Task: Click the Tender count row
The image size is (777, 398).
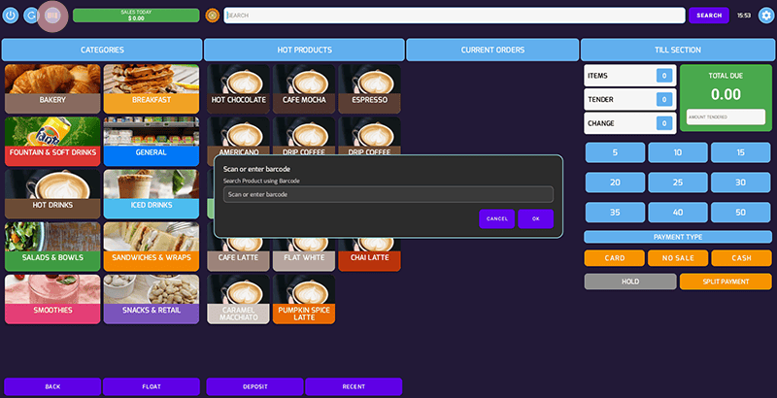Action: pyautogui.click(x=629, y=99)
